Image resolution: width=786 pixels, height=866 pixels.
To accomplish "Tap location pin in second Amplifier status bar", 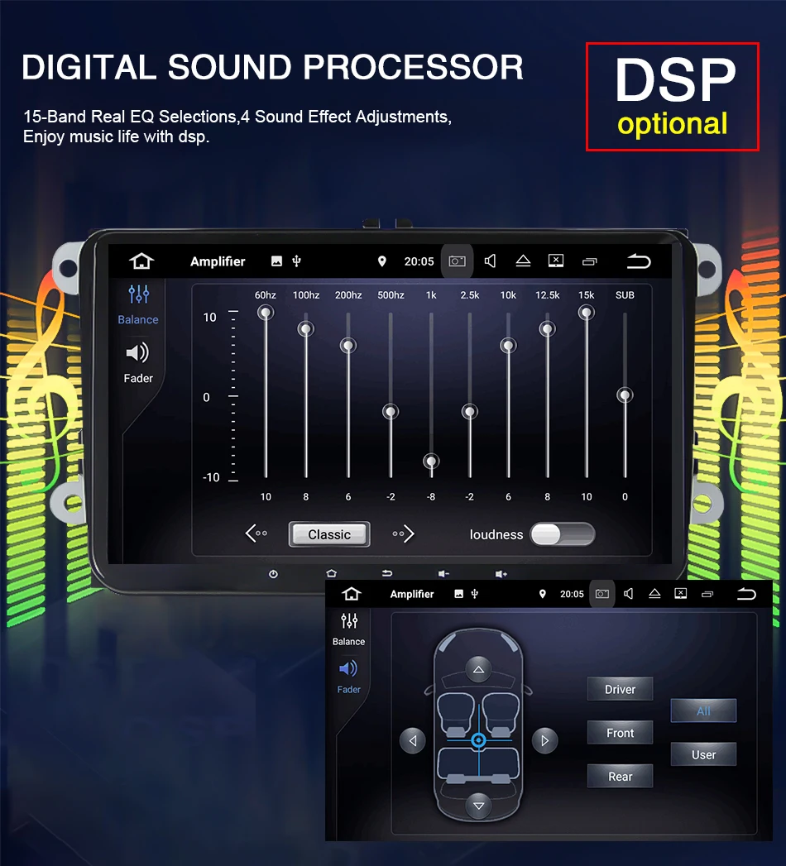I will 543,594.
